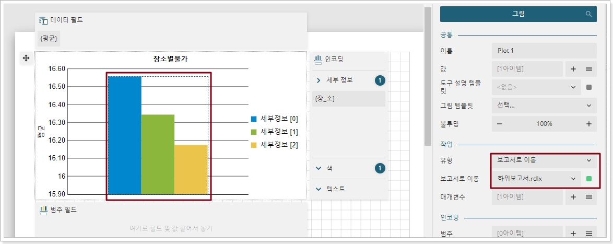This screenshot has height=244, width=613.
Task: Add a new 범주 encoding item
Action: pyautogui.click(x=573, y=234)
